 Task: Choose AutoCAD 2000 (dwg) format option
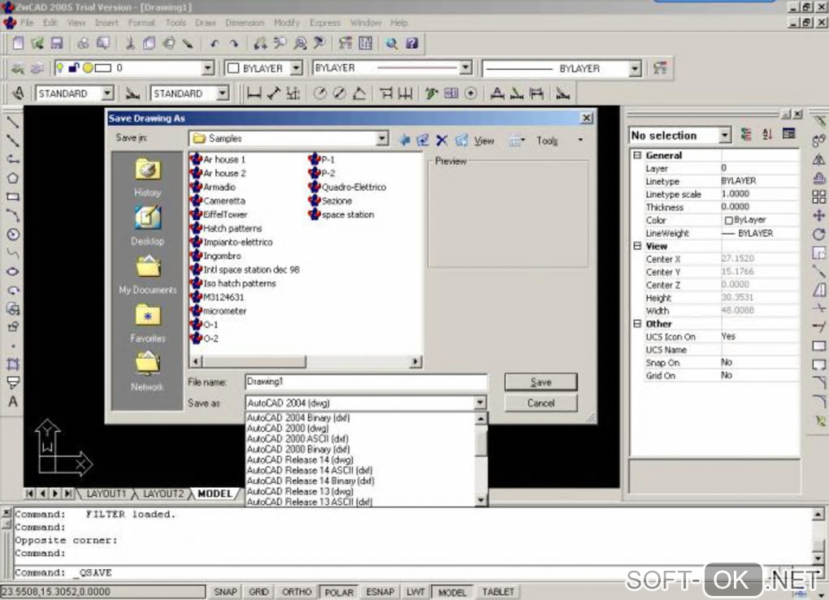pyautogui.click(x=289, y=429)
